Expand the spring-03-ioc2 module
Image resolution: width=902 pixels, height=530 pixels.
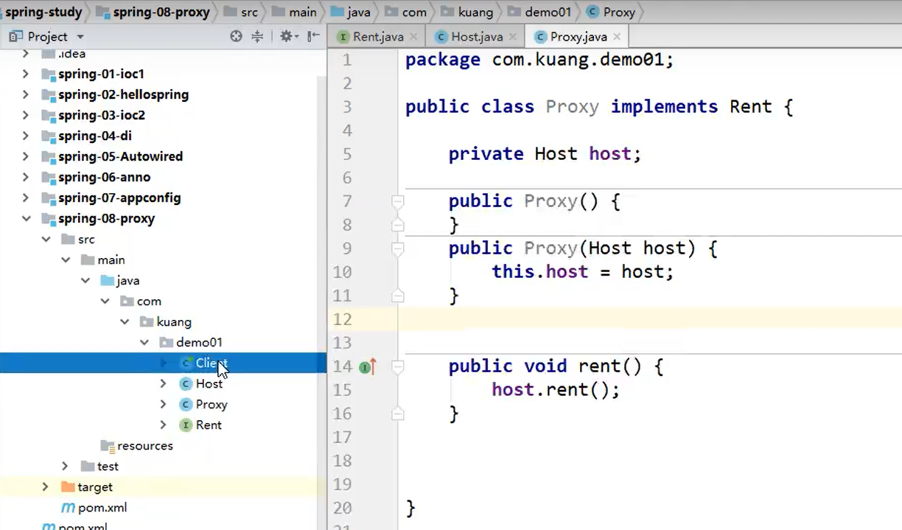[x=26, y=115]
